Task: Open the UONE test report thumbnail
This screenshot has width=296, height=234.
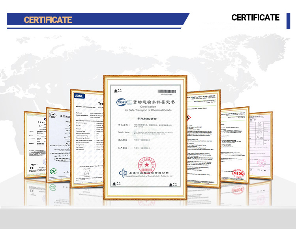Action: click(87, 139)
